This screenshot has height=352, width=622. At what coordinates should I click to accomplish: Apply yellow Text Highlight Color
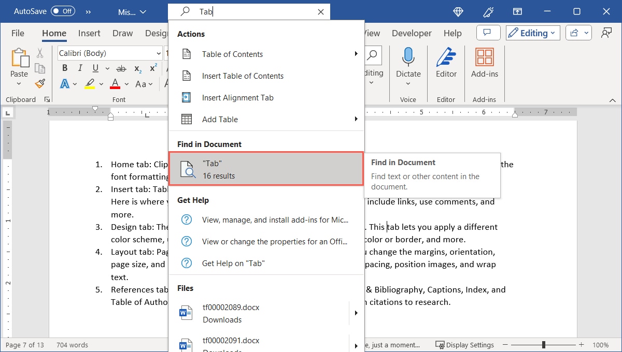pyautogui.click(x=89, y=83)
